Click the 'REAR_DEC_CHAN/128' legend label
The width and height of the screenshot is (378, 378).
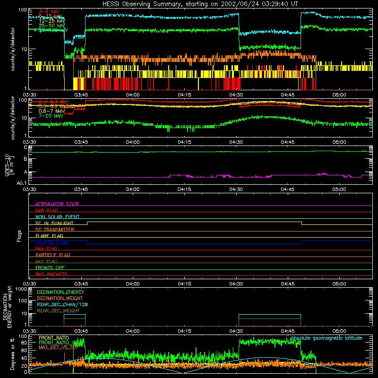click(62, 304)
